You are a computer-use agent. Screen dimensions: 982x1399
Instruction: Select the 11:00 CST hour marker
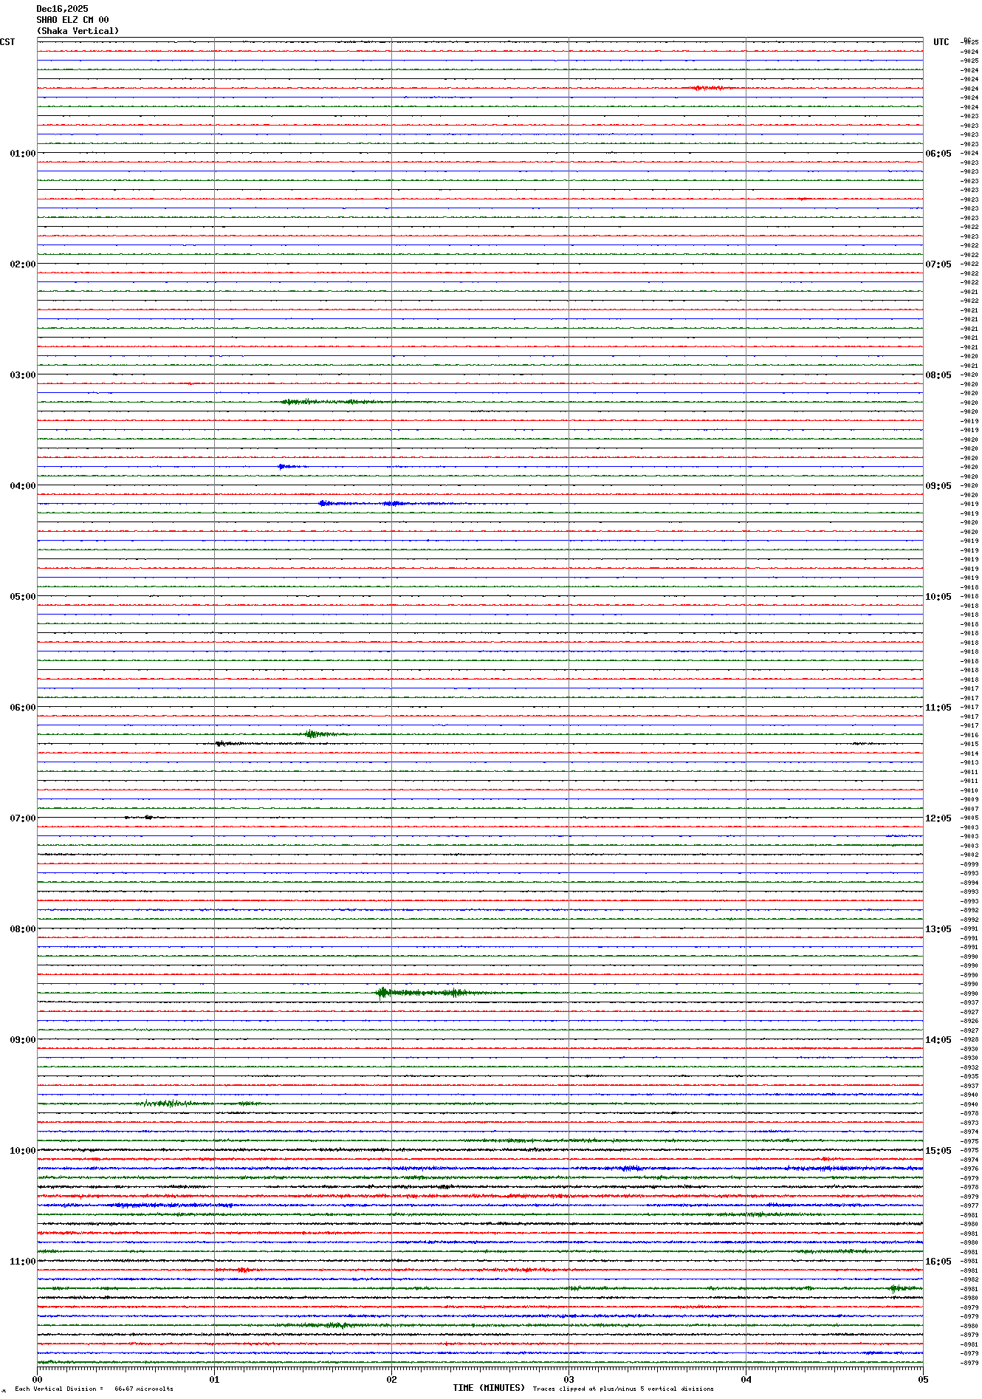(x=22, y=1262)
